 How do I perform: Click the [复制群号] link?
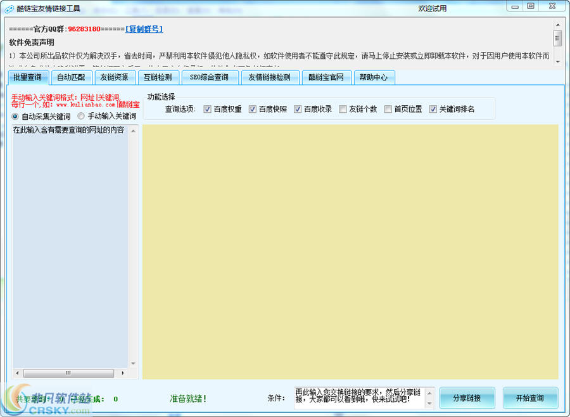pos(144,29)
